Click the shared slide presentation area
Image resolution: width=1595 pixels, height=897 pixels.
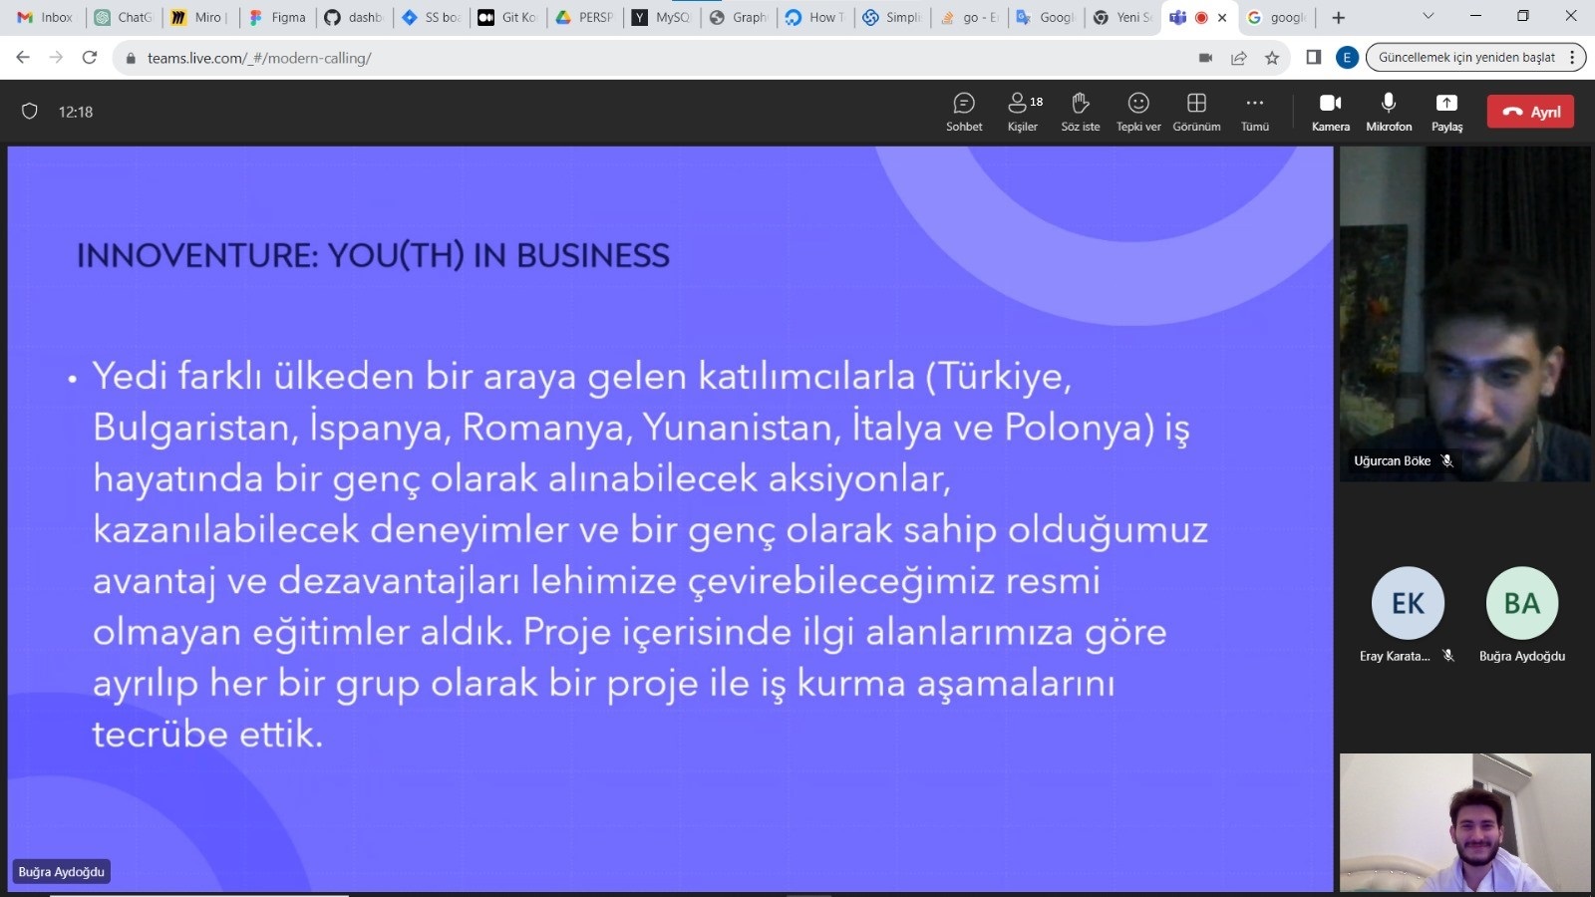670,518
